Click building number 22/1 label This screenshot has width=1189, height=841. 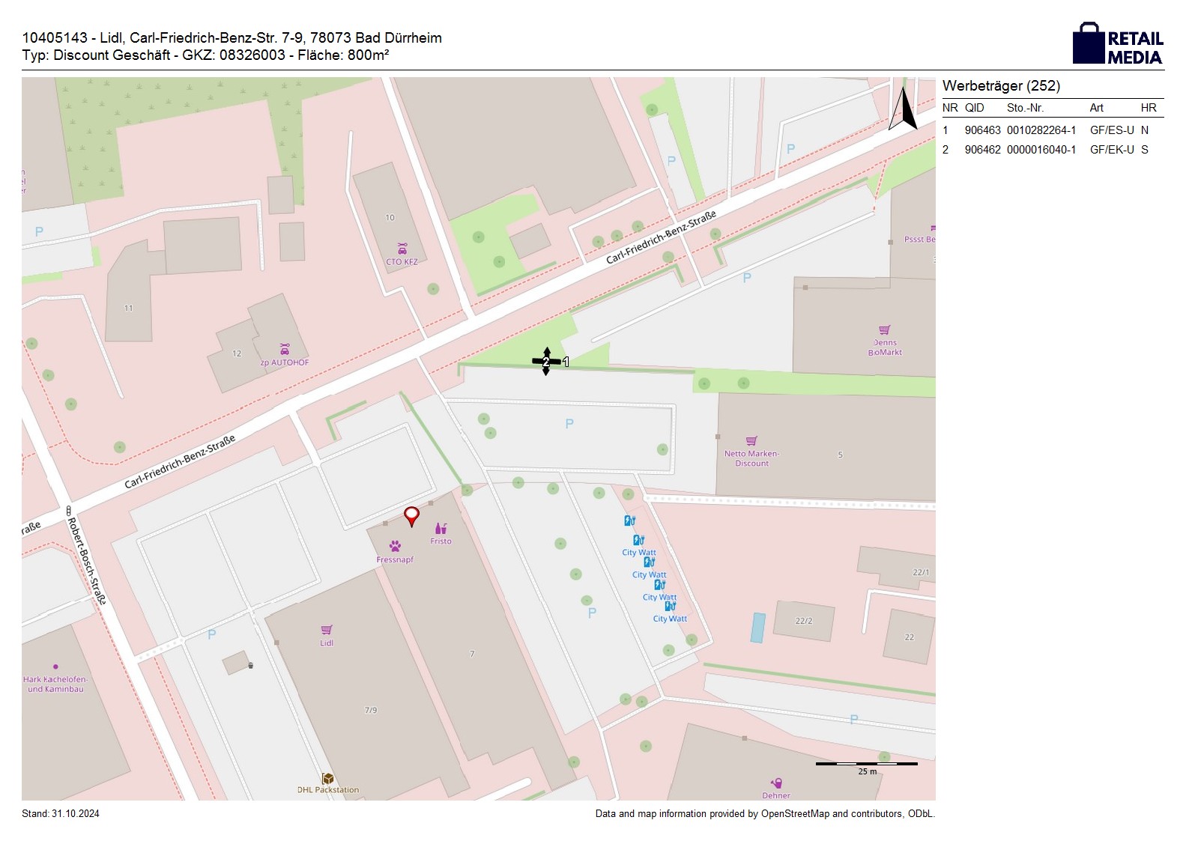[921, 572]
